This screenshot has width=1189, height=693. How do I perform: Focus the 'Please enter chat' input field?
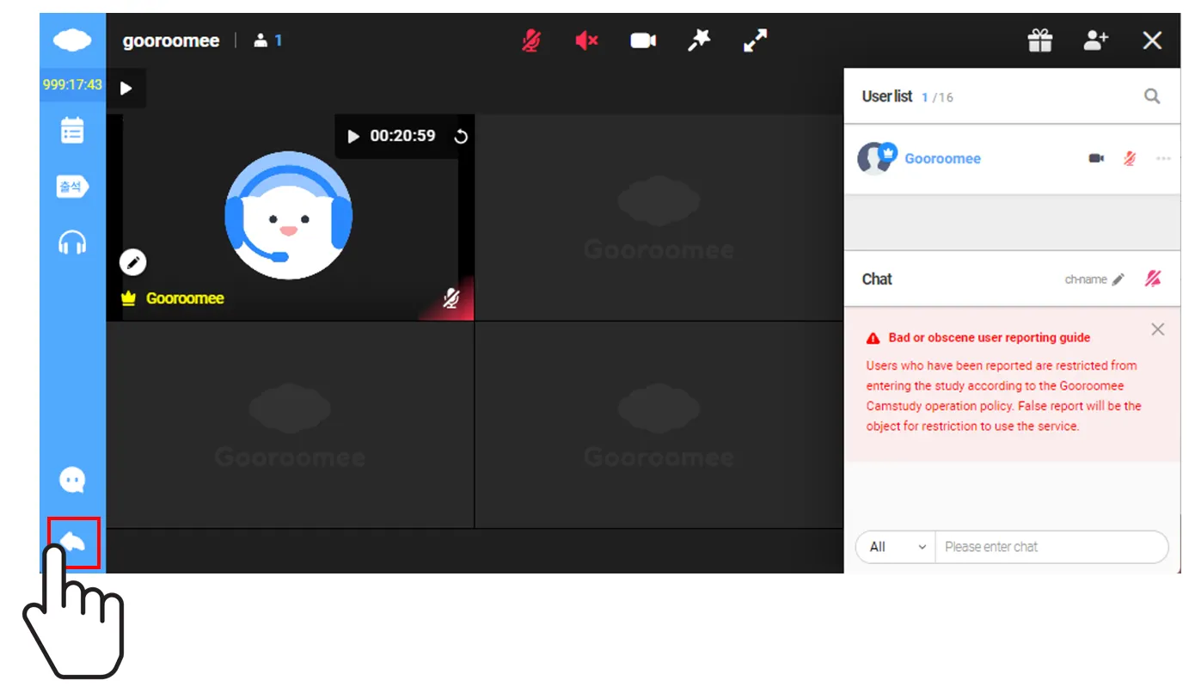pyautogui.click(x=1051, y=547)
